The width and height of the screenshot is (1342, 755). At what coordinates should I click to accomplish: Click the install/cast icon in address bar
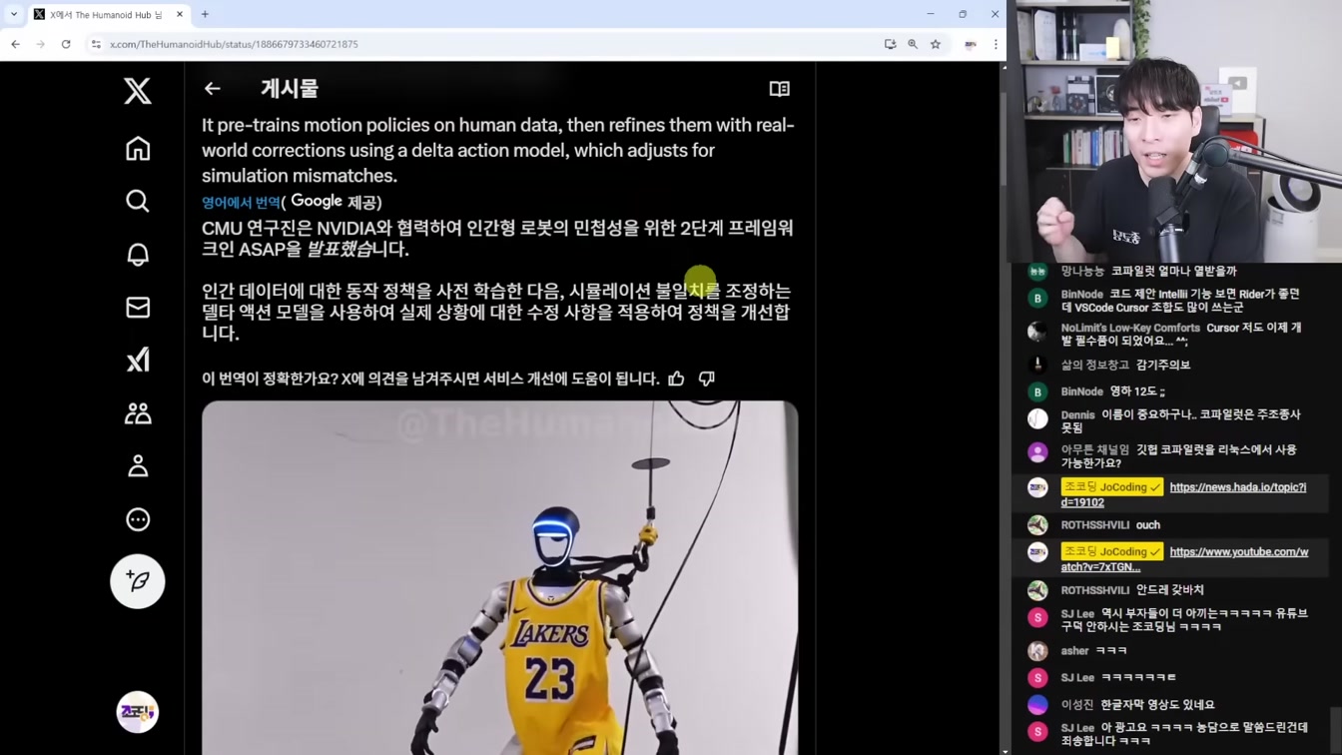890,44
